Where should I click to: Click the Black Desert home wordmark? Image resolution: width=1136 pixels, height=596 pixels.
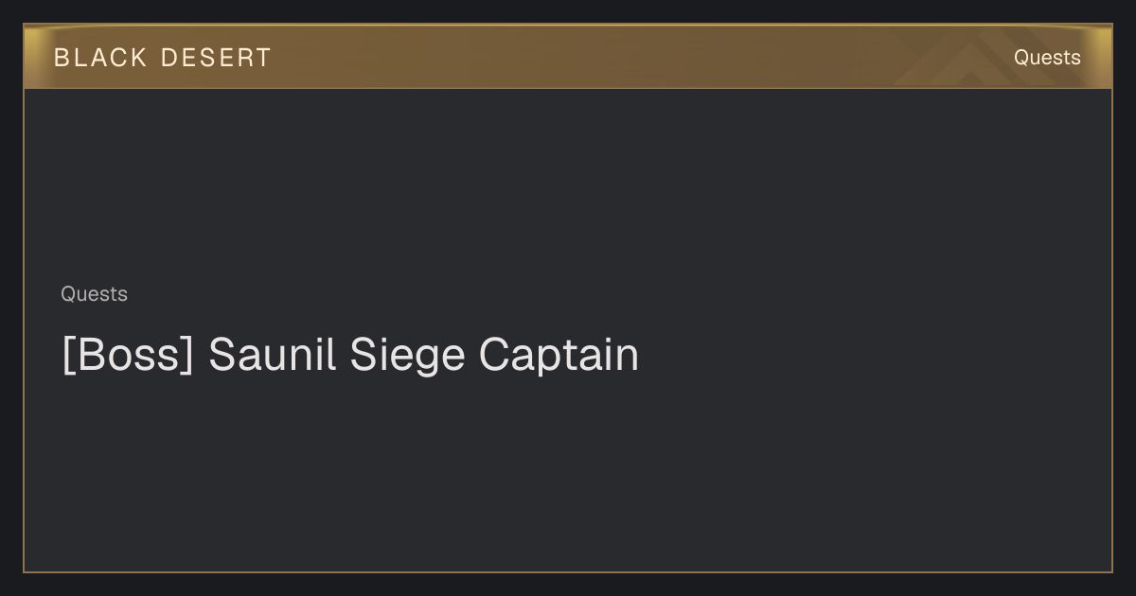[x=163, y=58]
